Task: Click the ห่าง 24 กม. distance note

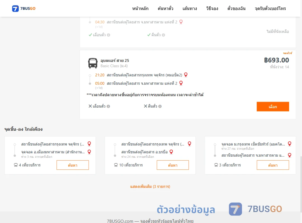Action: pyautogui.click(x=138, y=157)
